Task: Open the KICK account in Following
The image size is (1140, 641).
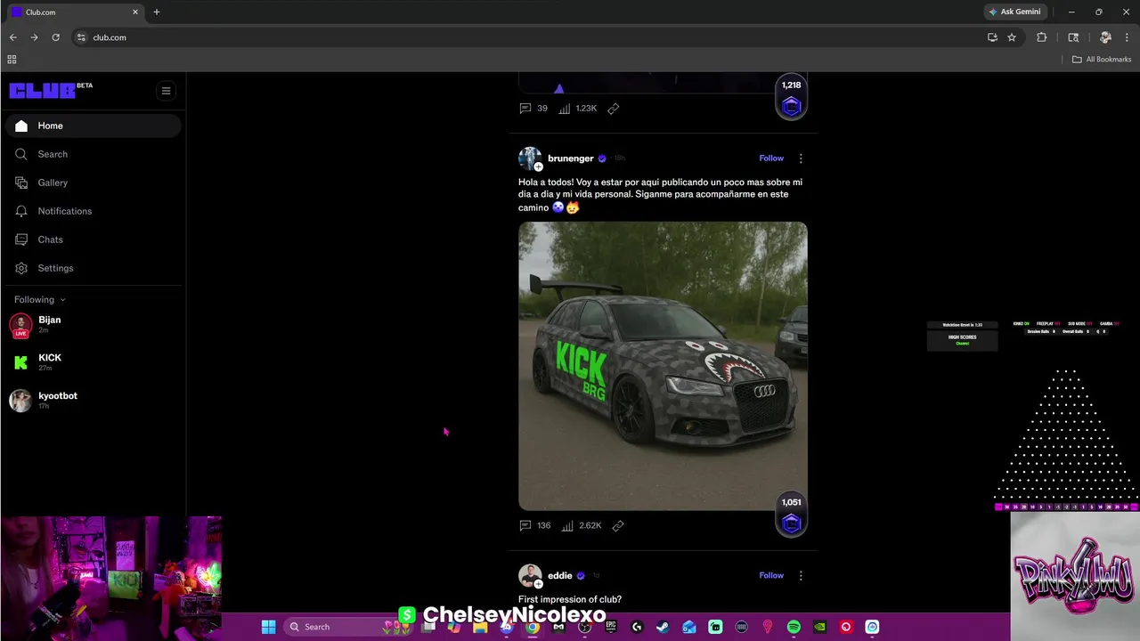Action: [x=93, y=362]
